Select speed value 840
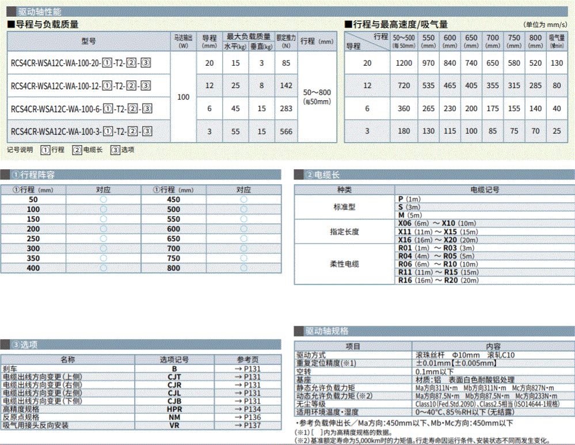 [x=450, y=63]
